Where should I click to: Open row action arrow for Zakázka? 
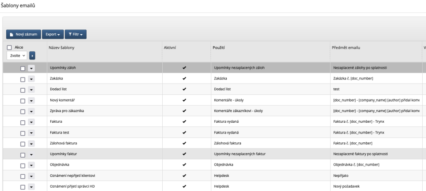point(31,79)
